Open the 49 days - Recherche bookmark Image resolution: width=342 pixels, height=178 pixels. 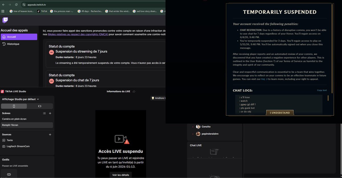tap(90, 11)
